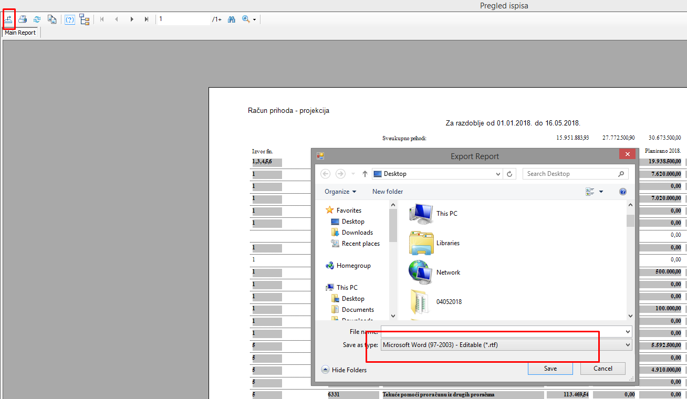687x399 pixels.
Task: Cancel the Export Report dialog
Action: point(602,369)
